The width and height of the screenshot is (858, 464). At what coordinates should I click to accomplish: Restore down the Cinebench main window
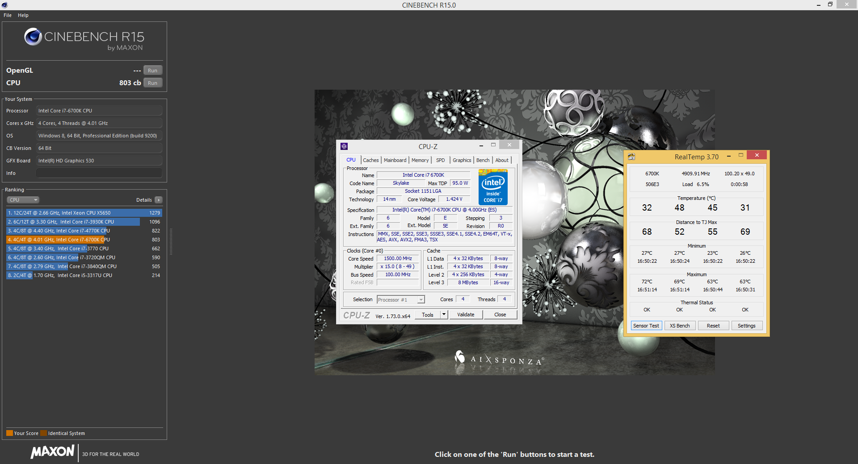click(830, 4)
